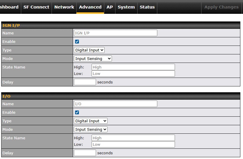View the Status tab
Screen dimensions: 243x159
pyautogui.click(x=147, y=7)
